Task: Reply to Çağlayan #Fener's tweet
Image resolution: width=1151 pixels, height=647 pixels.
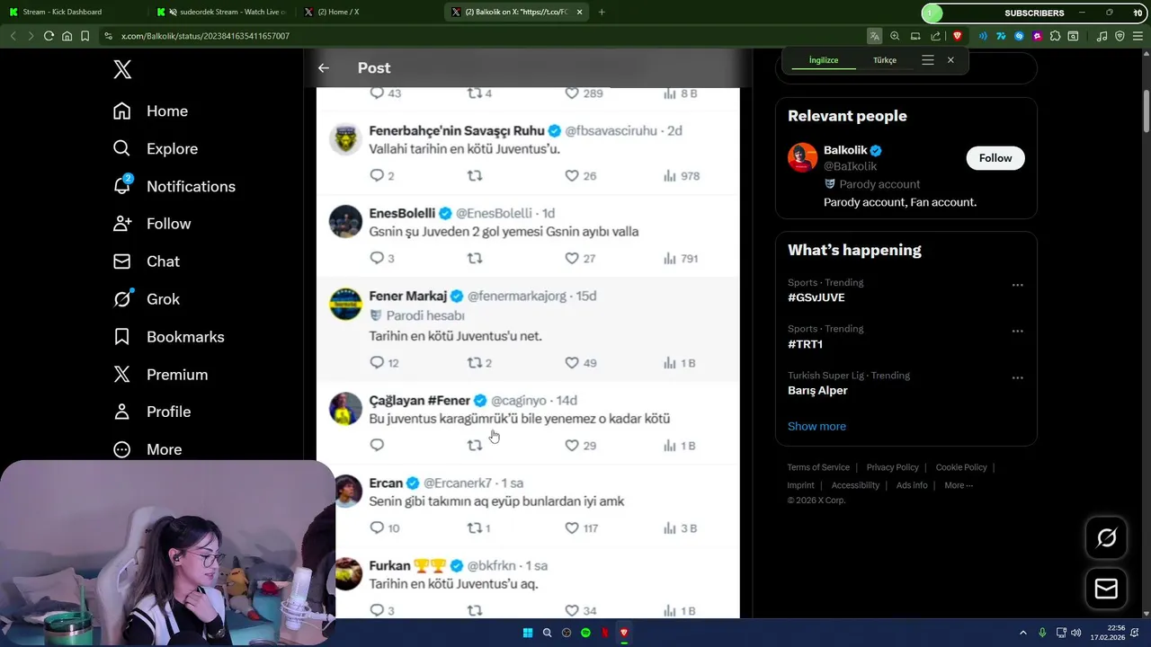Action: pyautogui.click(x=377, y=446)
